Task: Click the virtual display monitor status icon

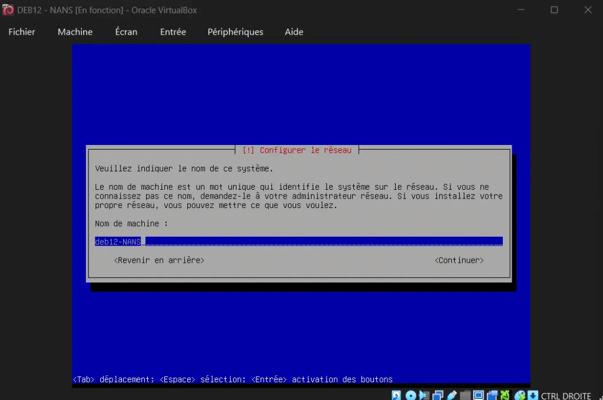Action: coord(479,395)
